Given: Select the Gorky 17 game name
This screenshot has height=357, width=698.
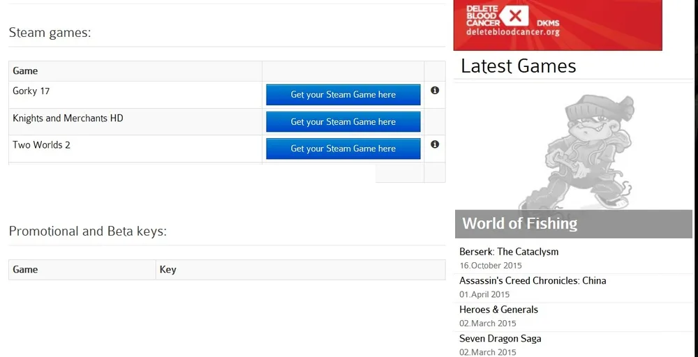Looking at the screenshot, I should (31, 91).
